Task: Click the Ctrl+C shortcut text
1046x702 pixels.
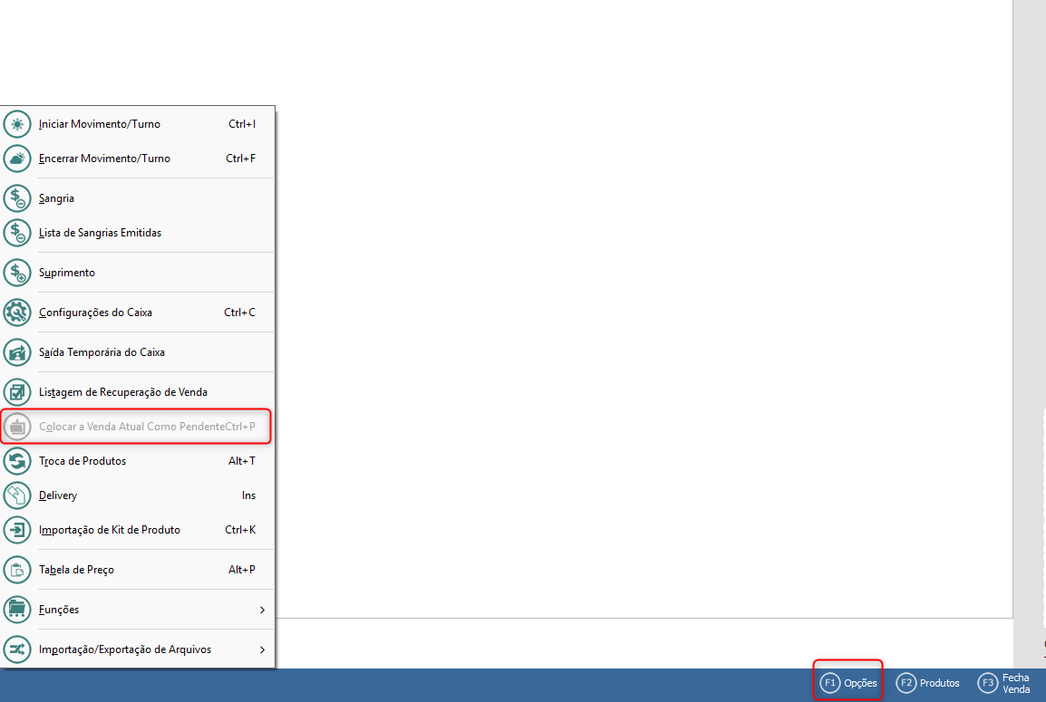Action: click(239, 313)
